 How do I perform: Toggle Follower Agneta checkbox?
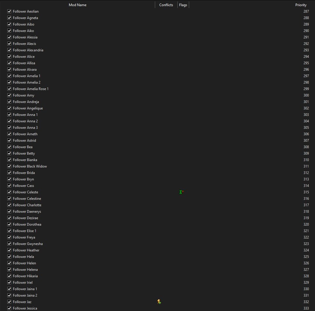tap(9, 18)
